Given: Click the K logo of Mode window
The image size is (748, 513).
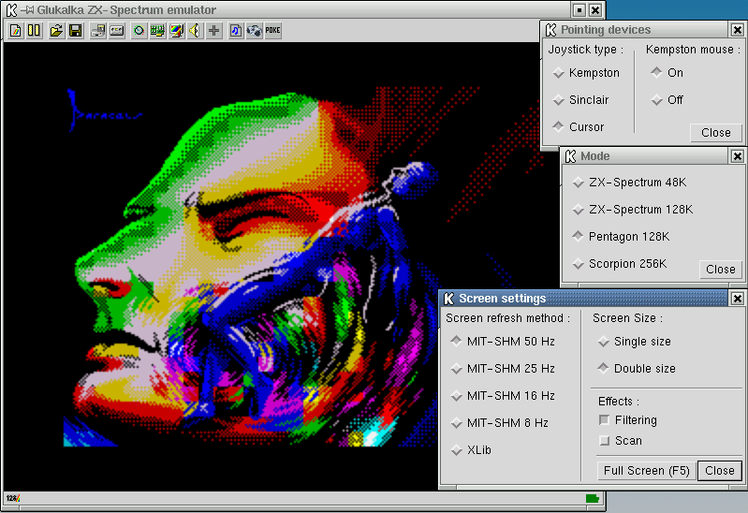Looking at the screenshot, I should point(570,156).
